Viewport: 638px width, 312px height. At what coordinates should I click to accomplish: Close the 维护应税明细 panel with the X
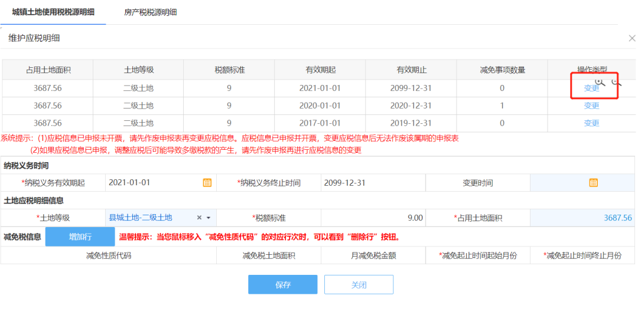pos(632,38)
